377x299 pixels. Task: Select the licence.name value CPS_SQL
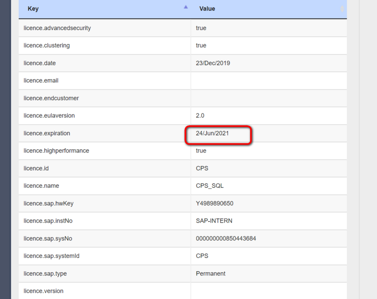[x=211, y=186]
